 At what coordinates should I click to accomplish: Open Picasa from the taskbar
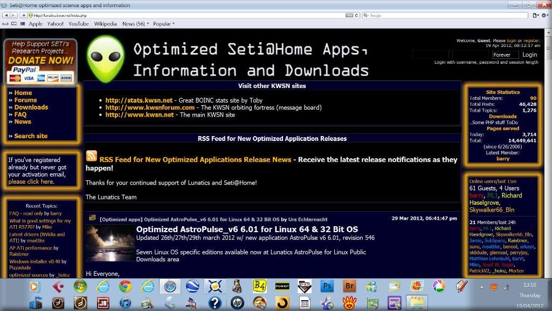[x=439, y=286]
